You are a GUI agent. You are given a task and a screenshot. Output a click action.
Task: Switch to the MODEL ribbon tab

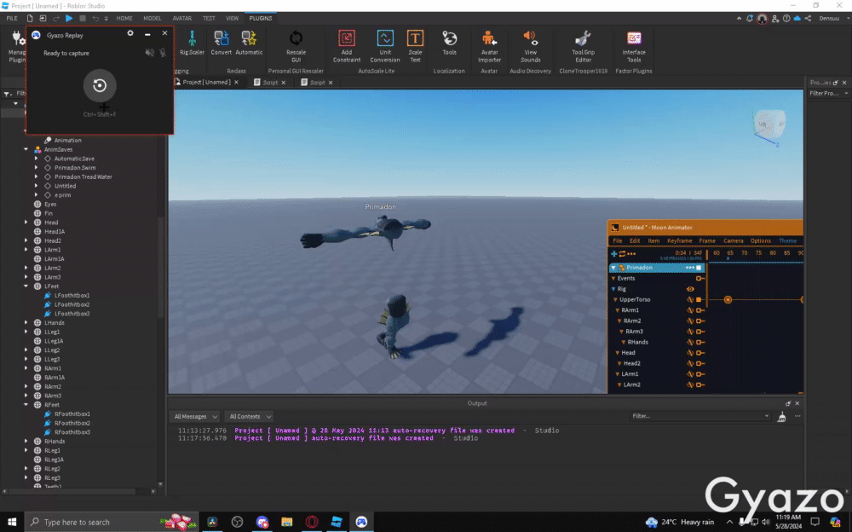[153, 18]
